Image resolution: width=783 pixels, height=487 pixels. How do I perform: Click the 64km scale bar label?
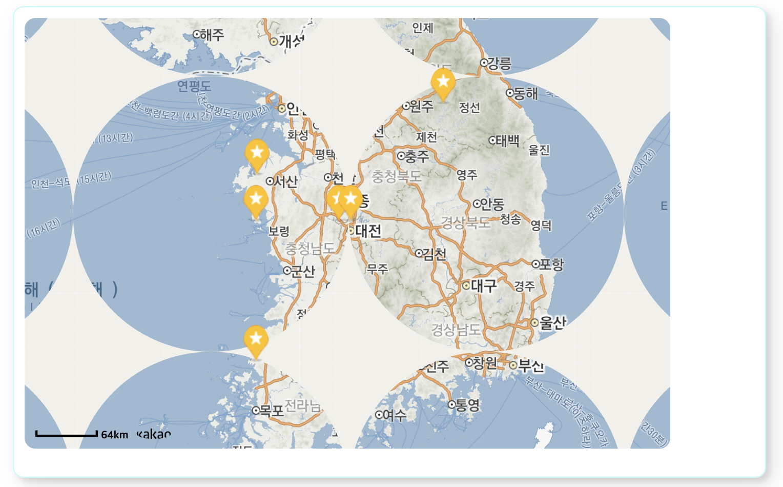[x=114, y=435]
